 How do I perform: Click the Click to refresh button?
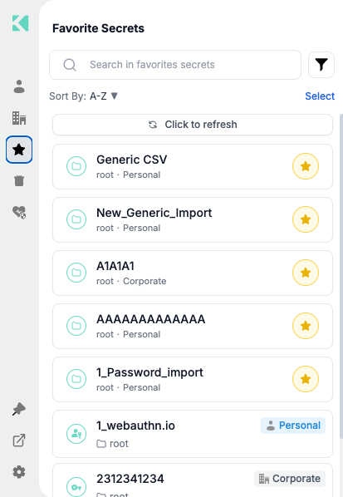193,125
